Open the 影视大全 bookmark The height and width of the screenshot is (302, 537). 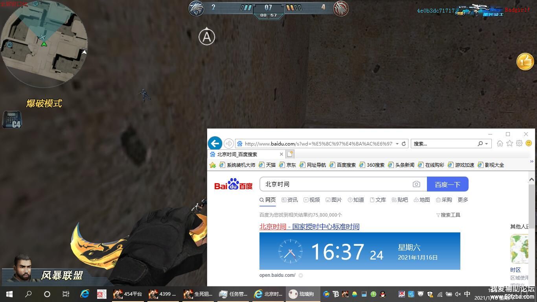491,165
